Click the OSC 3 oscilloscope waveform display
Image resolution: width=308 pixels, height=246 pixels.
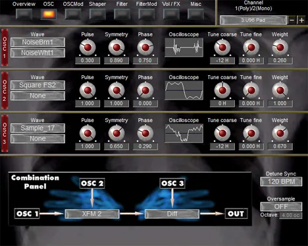pos(184,133)
